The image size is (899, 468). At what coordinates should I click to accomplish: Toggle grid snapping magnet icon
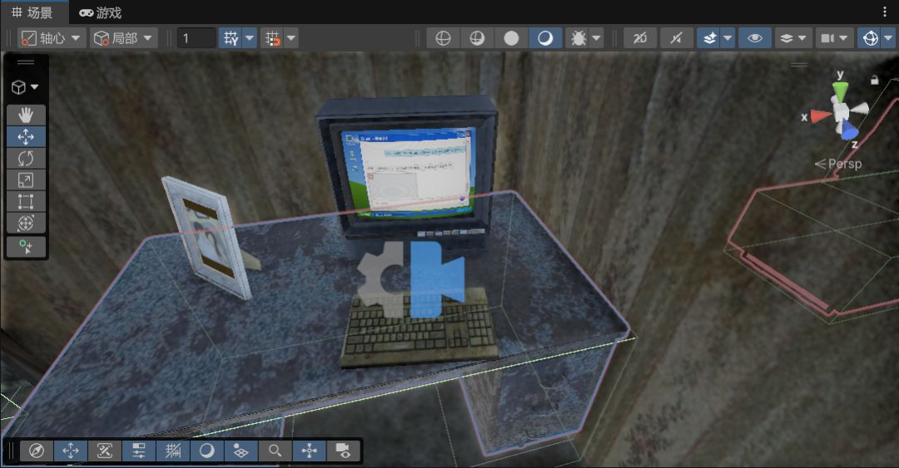click(272, 38)
